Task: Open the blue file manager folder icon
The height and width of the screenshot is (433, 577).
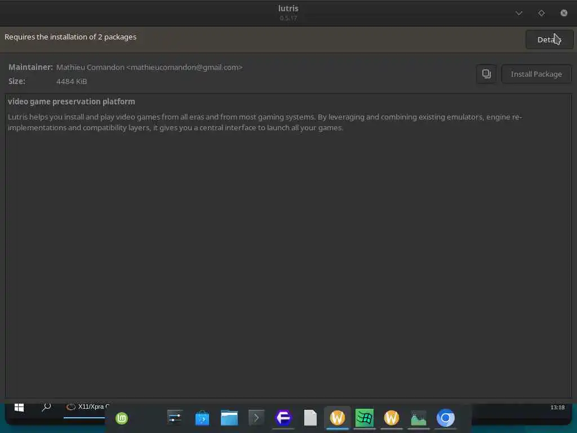Action: pyautogui.click(x=229, y=418)
